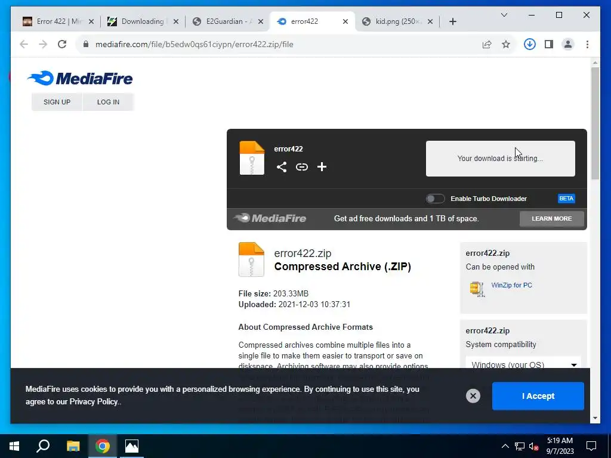Close the E2Guardian tab
Image resolution: width=611 pixels, height=458 pixels.
[261, 21]
